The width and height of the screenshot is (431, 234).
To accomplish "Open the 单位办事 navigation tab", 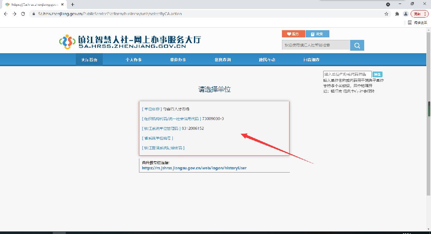I will click(178, 60).
